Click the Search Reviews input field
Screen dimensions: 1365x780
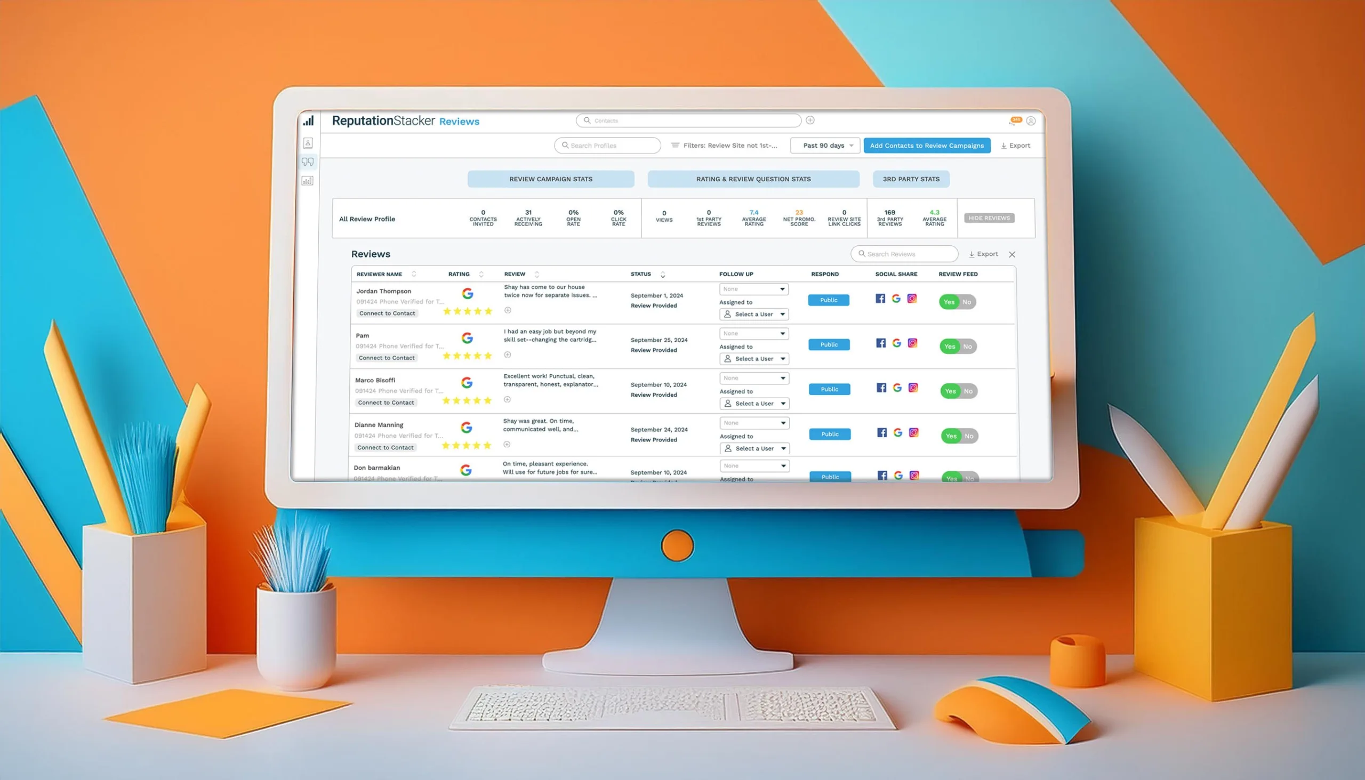coord(905,254)
